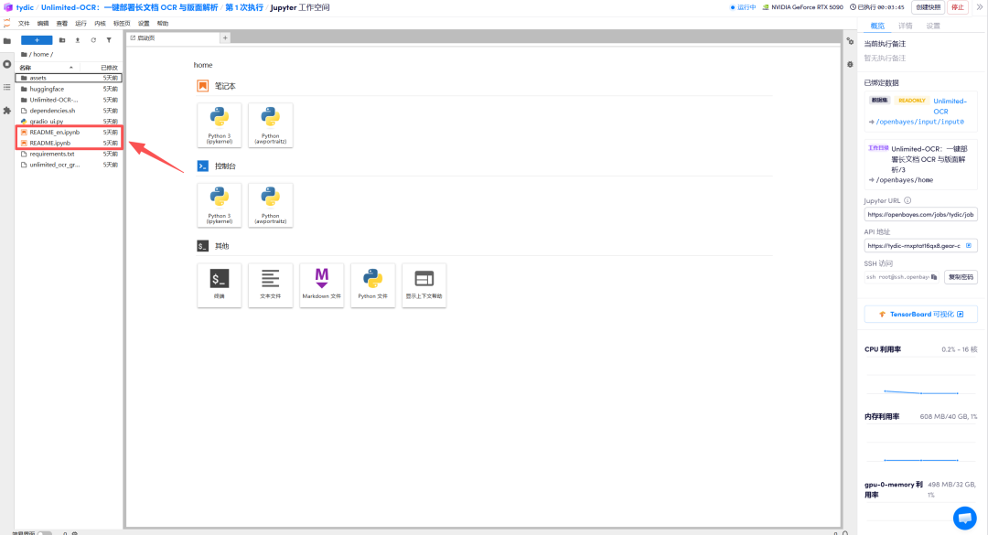Launch Python awportraitz notebook

pos(270,125)
